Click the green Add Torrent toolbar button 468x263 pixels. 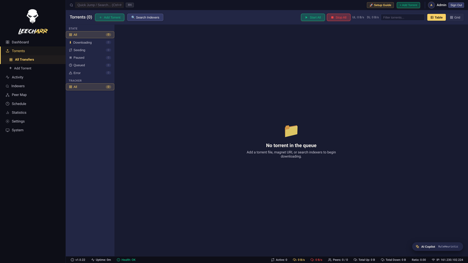pyautogui.click(x=109, y=18)
